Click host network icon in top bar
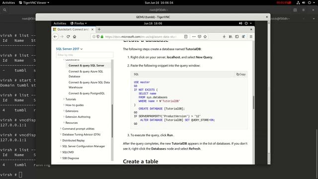318x179 pixels. [x=298, y=2]
